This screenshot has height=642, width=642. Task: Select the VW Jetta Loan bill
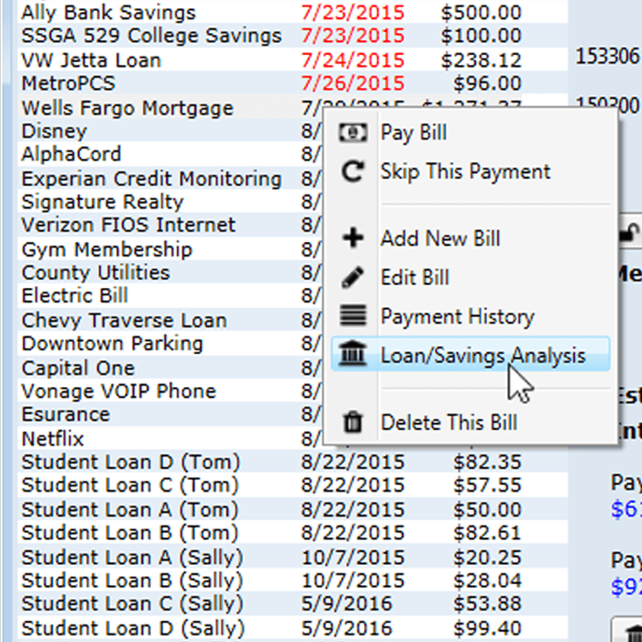pos(293,60)
